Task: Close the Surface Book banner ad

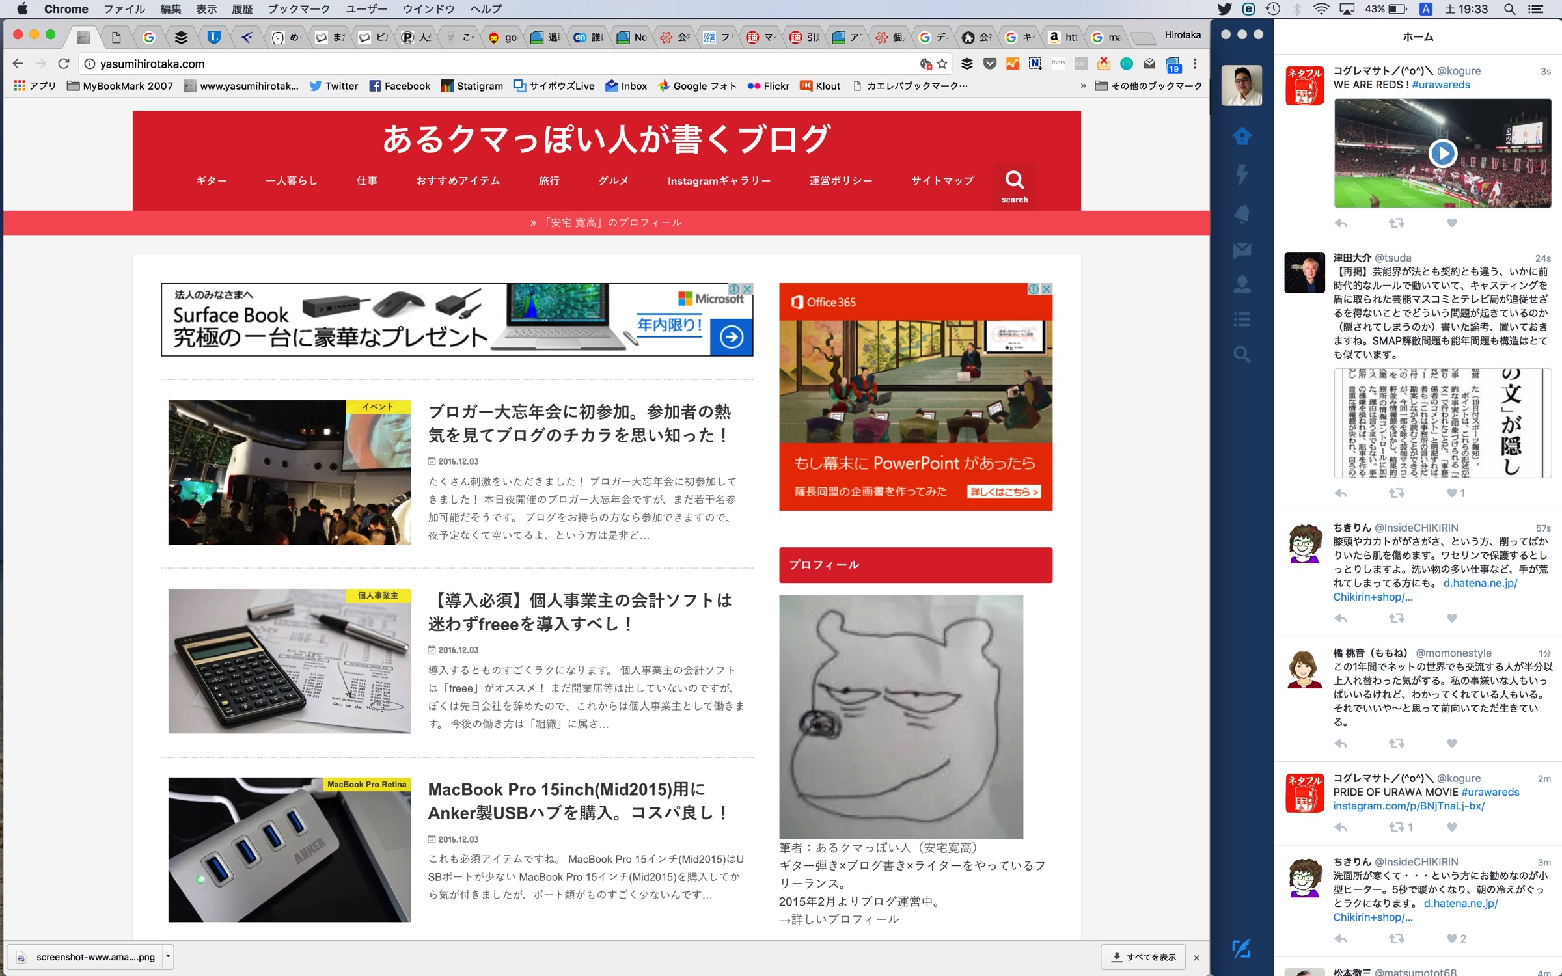Action: coord(747,289)
